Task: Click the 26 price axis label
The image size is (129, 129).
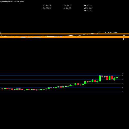Action: point(123,74)
